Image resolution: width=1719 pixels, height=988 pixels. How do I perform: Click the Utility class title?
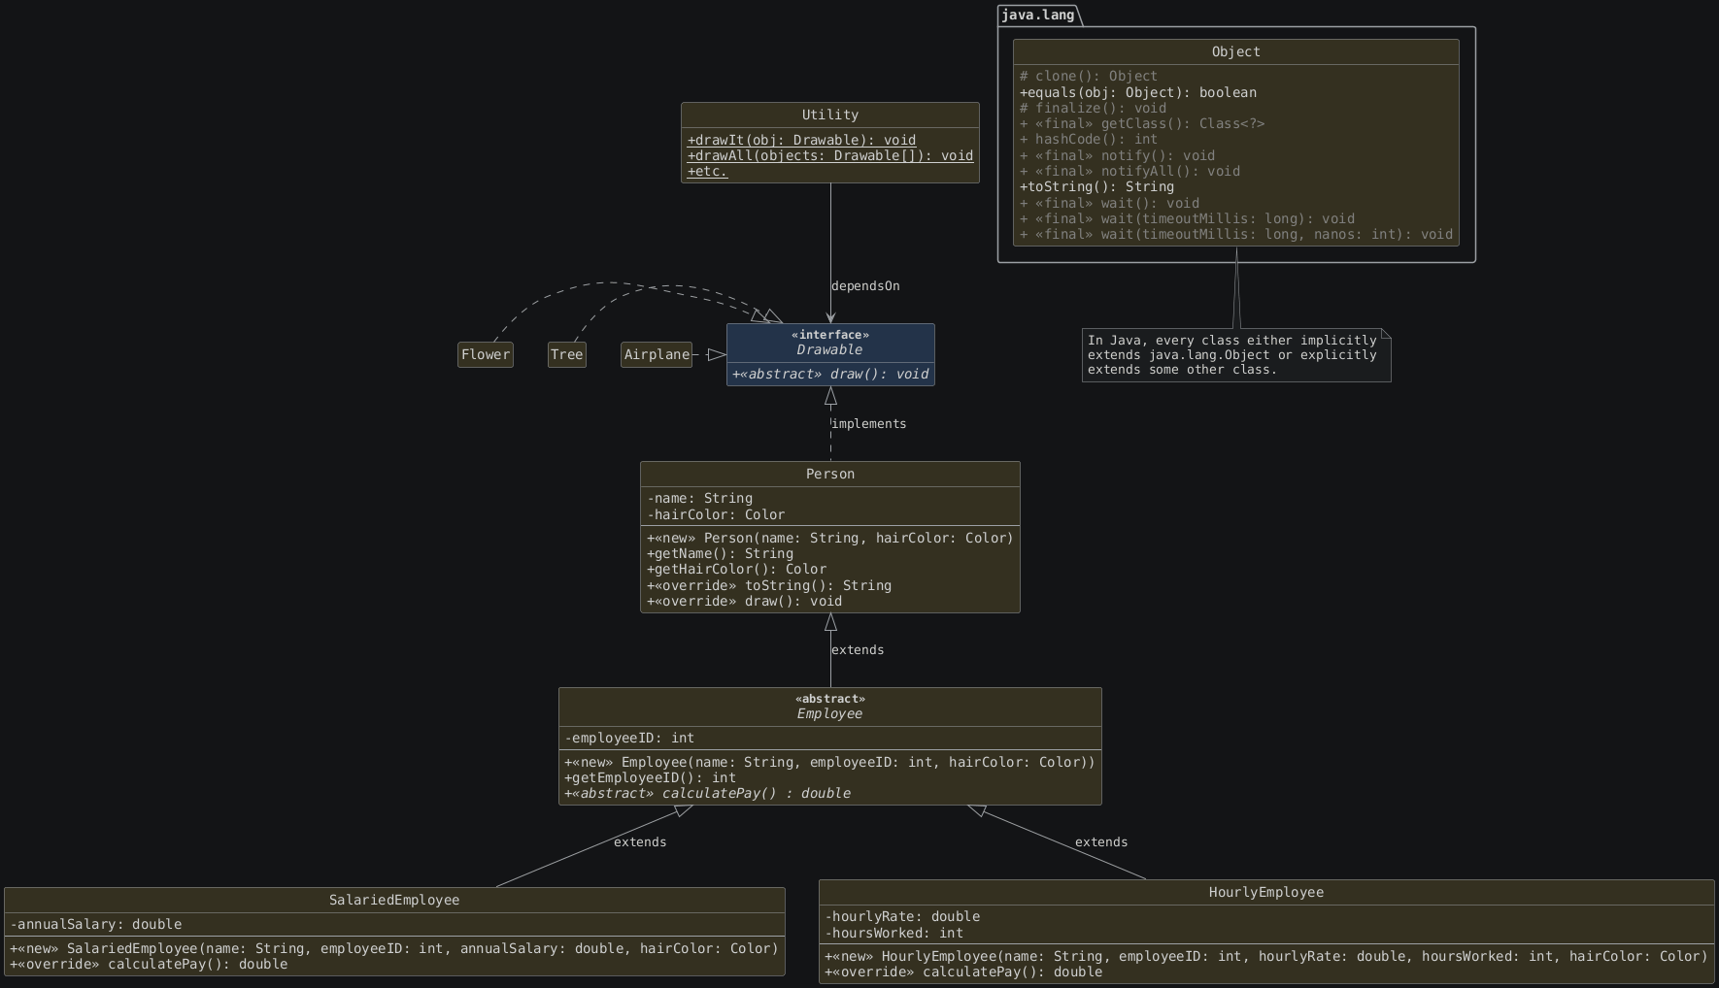(830, 115)
